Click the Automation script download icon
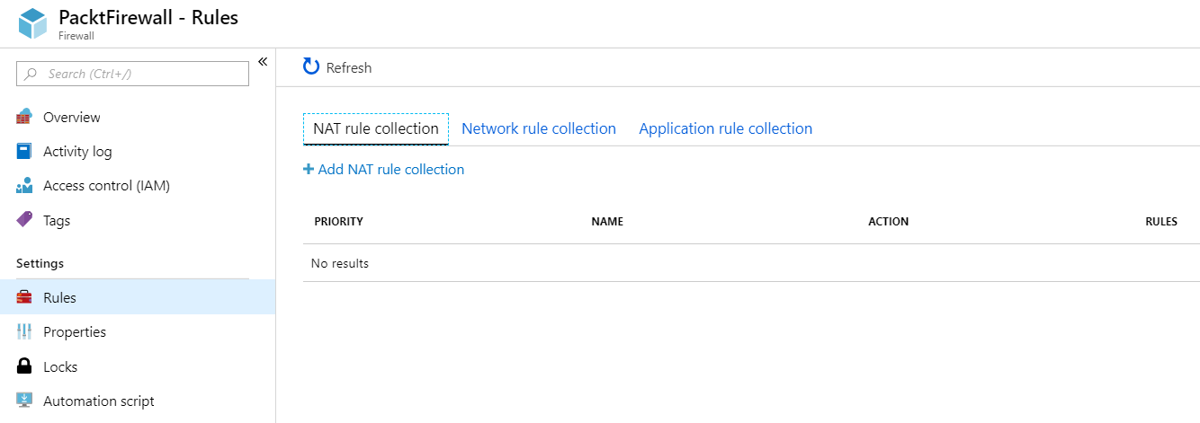Image resolution: width=1200 pixels, height=423 pixels. (x=24, y=401)
